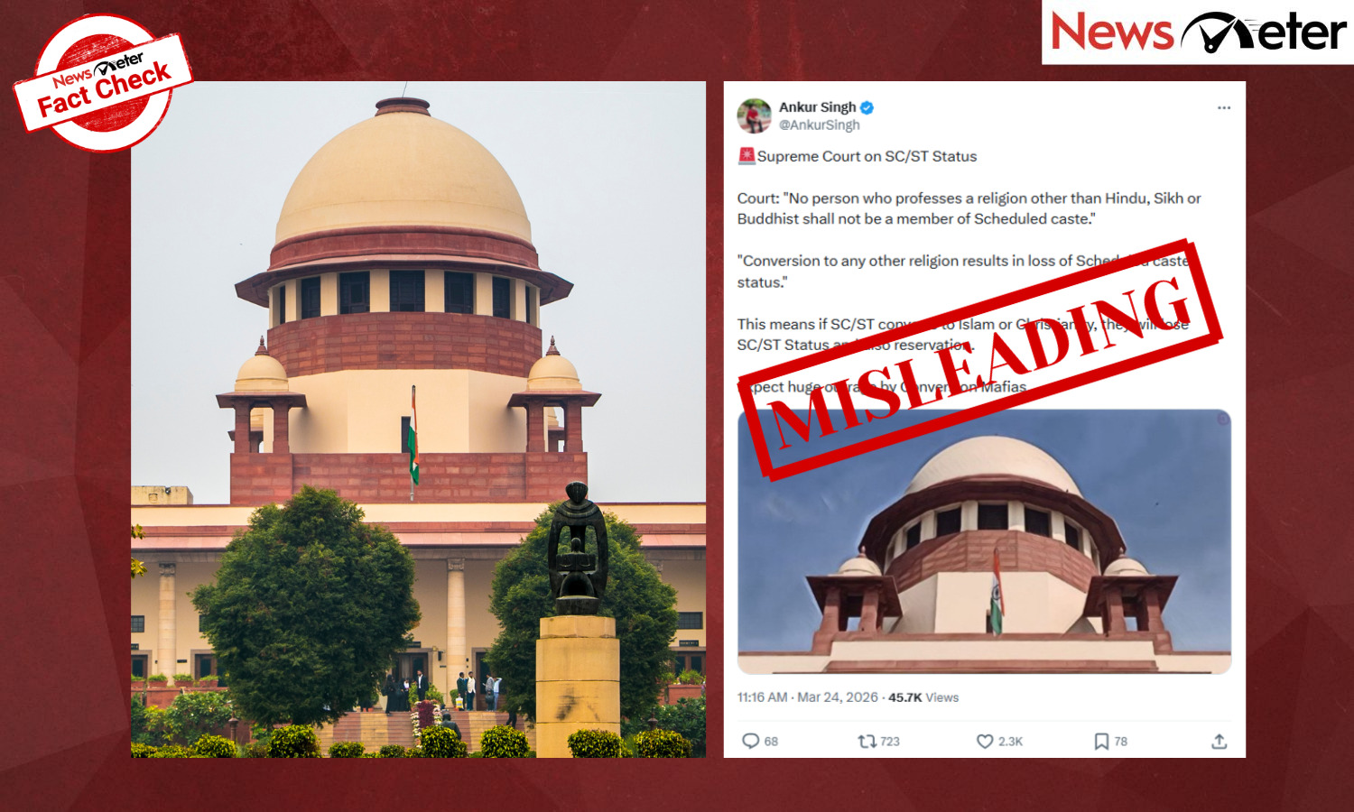
Task: Bookmark the tweet by Ankur Singh
Action: [x=1101, y=741]
